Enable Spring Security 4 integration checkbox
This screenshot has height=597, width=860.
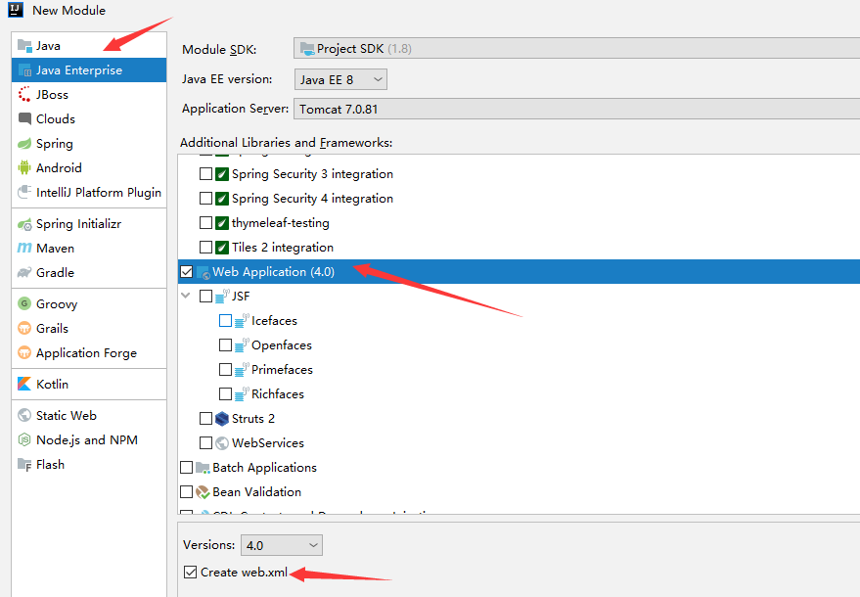point(205,198)
